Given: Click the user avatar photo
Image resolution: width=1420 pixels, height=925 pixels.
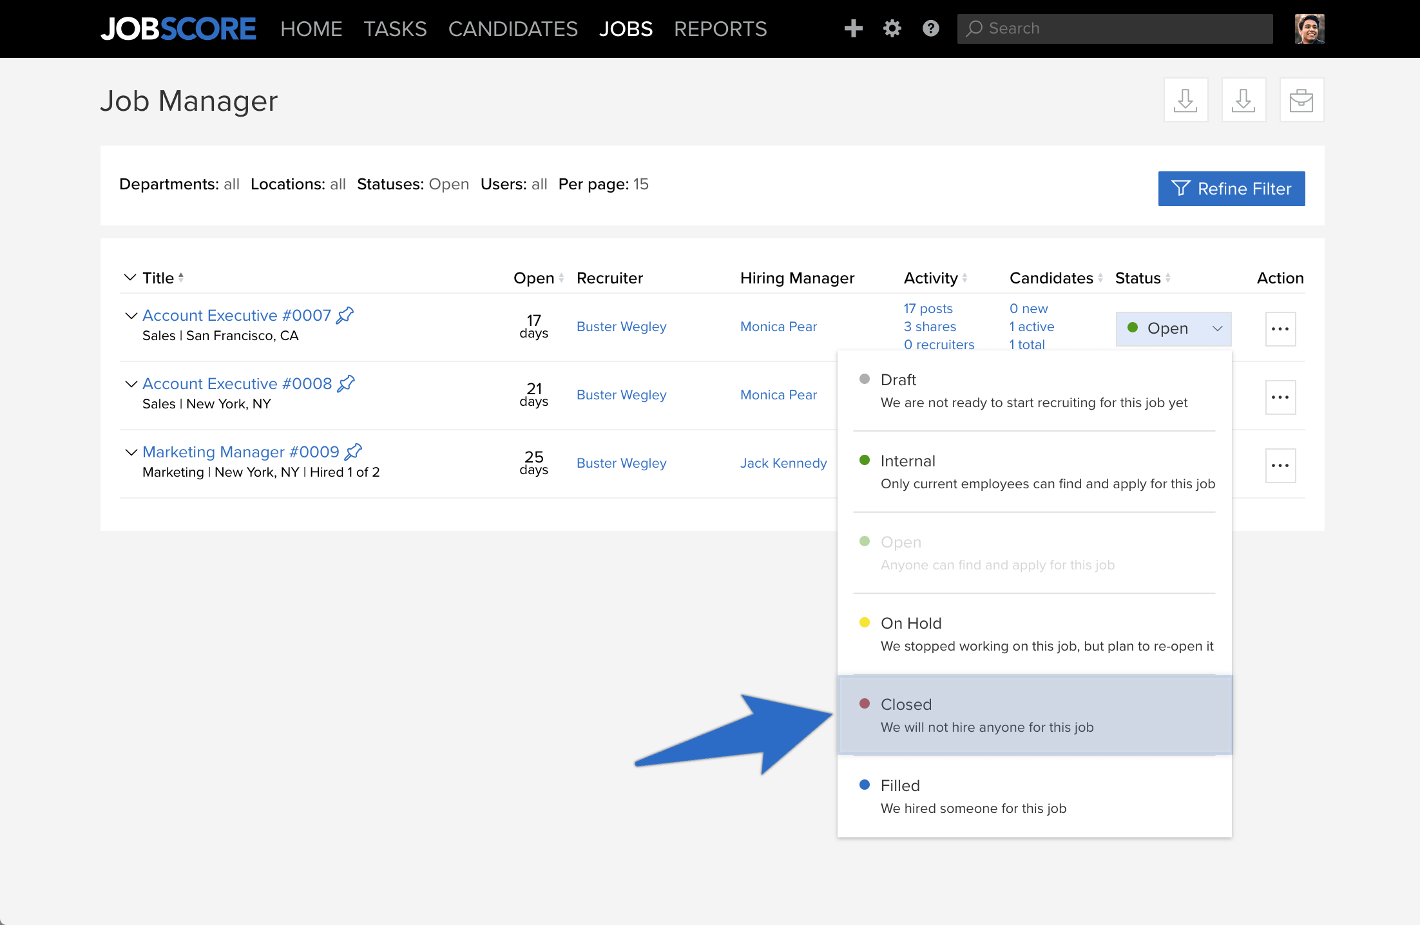Looking at the screenshot, I should (x=1309, y=29).
